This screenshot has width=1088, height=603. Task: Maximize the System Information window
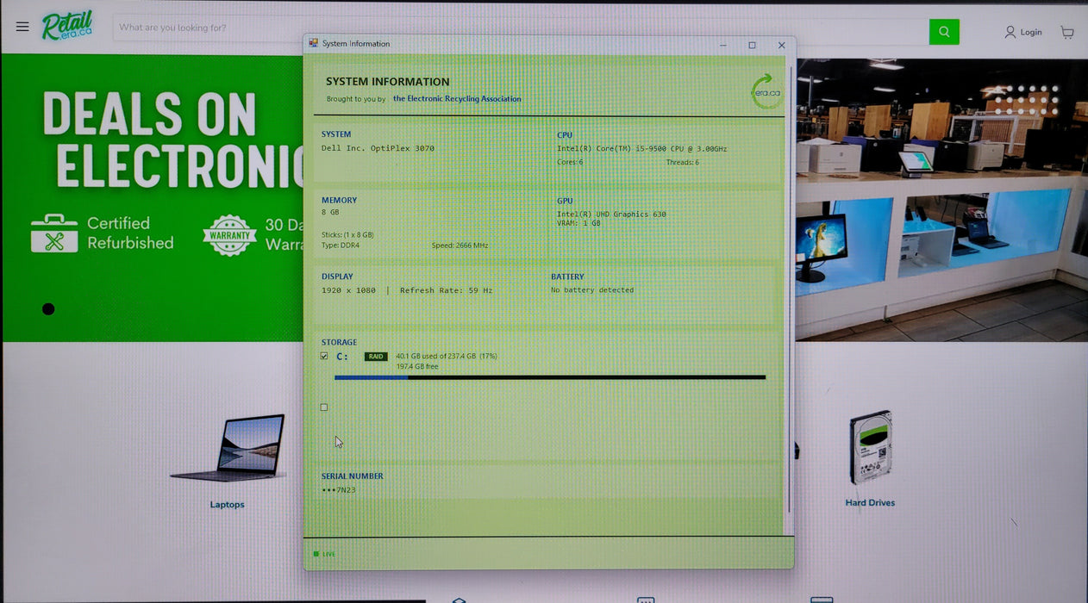click(x=752, y=45)
